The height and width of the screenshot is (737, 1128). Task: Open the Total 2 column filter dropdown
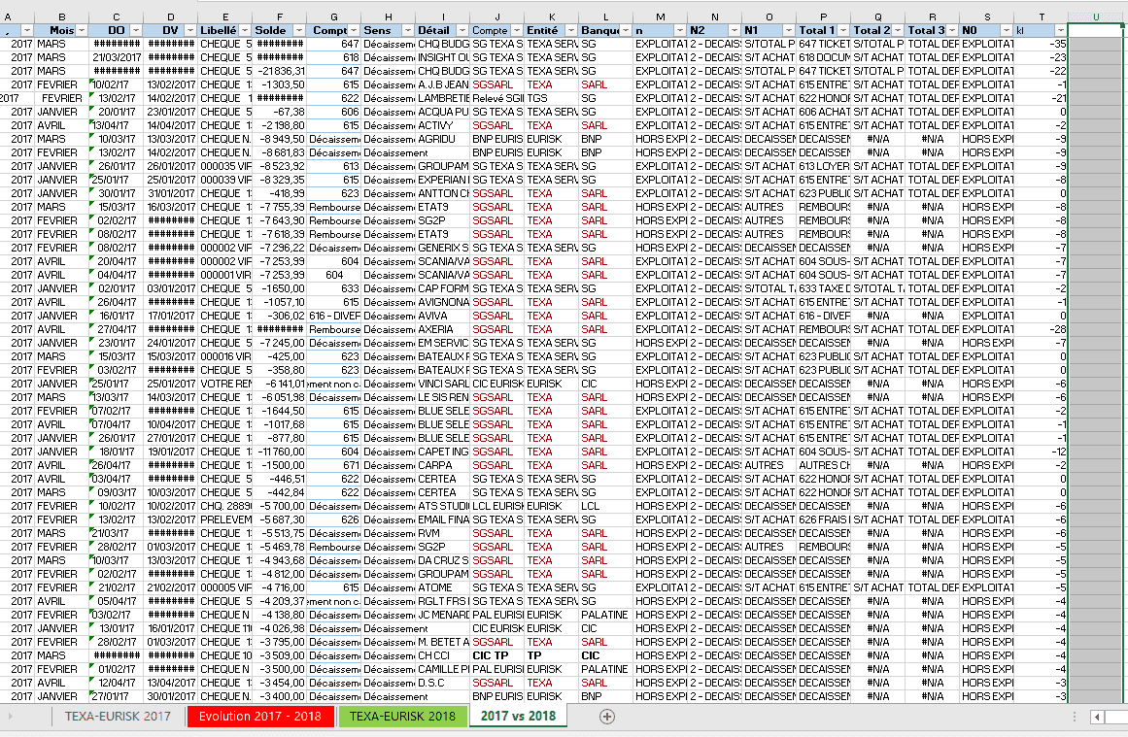pos(897,30)
